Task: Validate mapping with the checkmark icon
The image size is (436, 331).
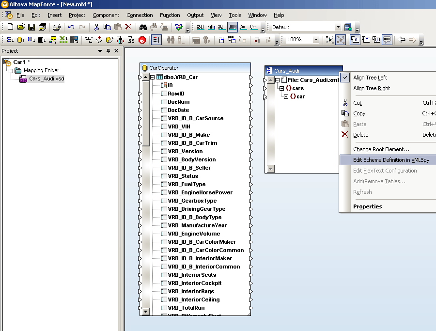Action: pyautogui.click(x=179, y=27)
